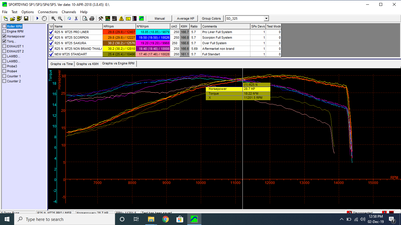Enable the Roller RPM channel checkbox
The height and width of the screenshot is (225, 401).
click(x=4, y=26)
